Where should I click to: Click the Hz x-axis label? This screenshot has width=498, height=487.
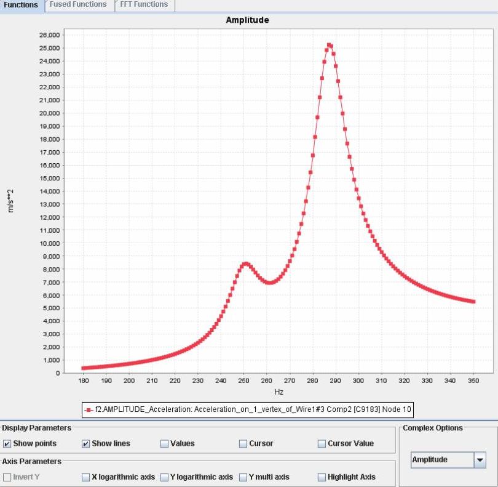click(279, 392)
